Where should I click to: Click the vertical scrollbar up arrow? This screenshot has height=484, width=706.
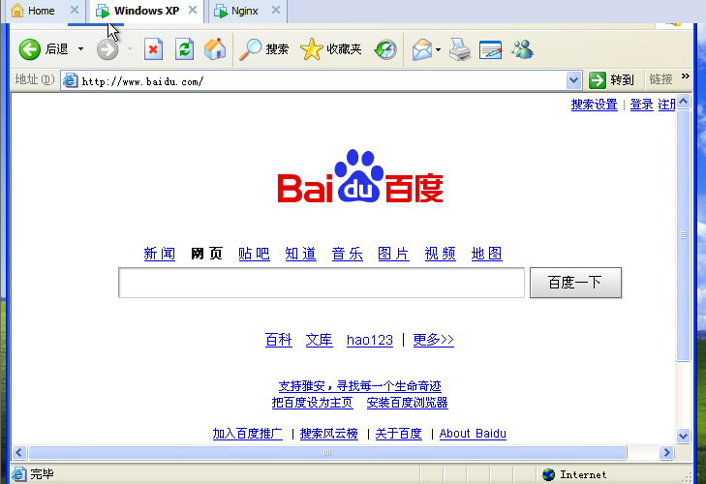point(683,102)
